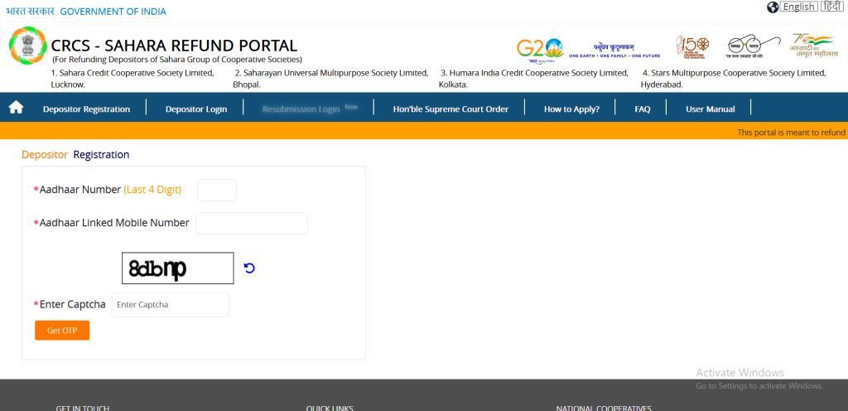Click the Swachh Bharat spectacles logo
Image resolution: width=848 pixels, height=411 pixels.
(753, 46)
